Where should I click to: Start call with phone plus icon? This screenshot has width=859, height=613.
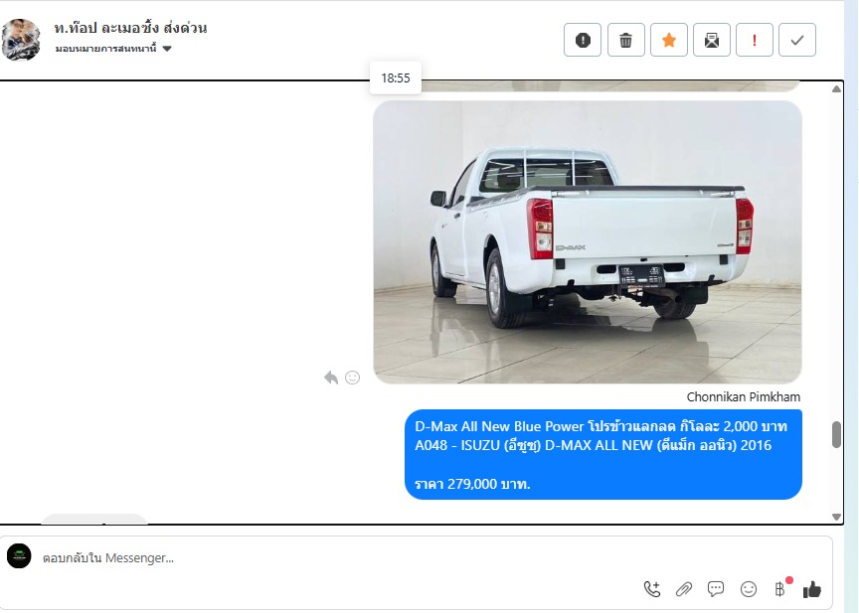pyautogui.click(x=652, y=589)
